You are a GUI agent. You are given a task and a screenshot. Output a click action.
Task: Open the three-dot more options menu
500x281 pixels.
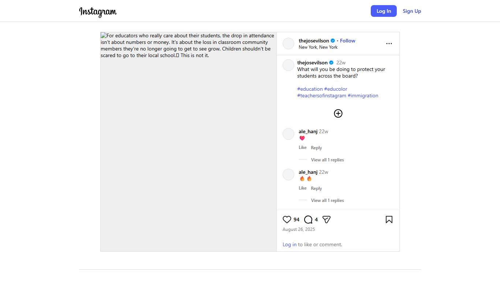click(x=389, y=44)
